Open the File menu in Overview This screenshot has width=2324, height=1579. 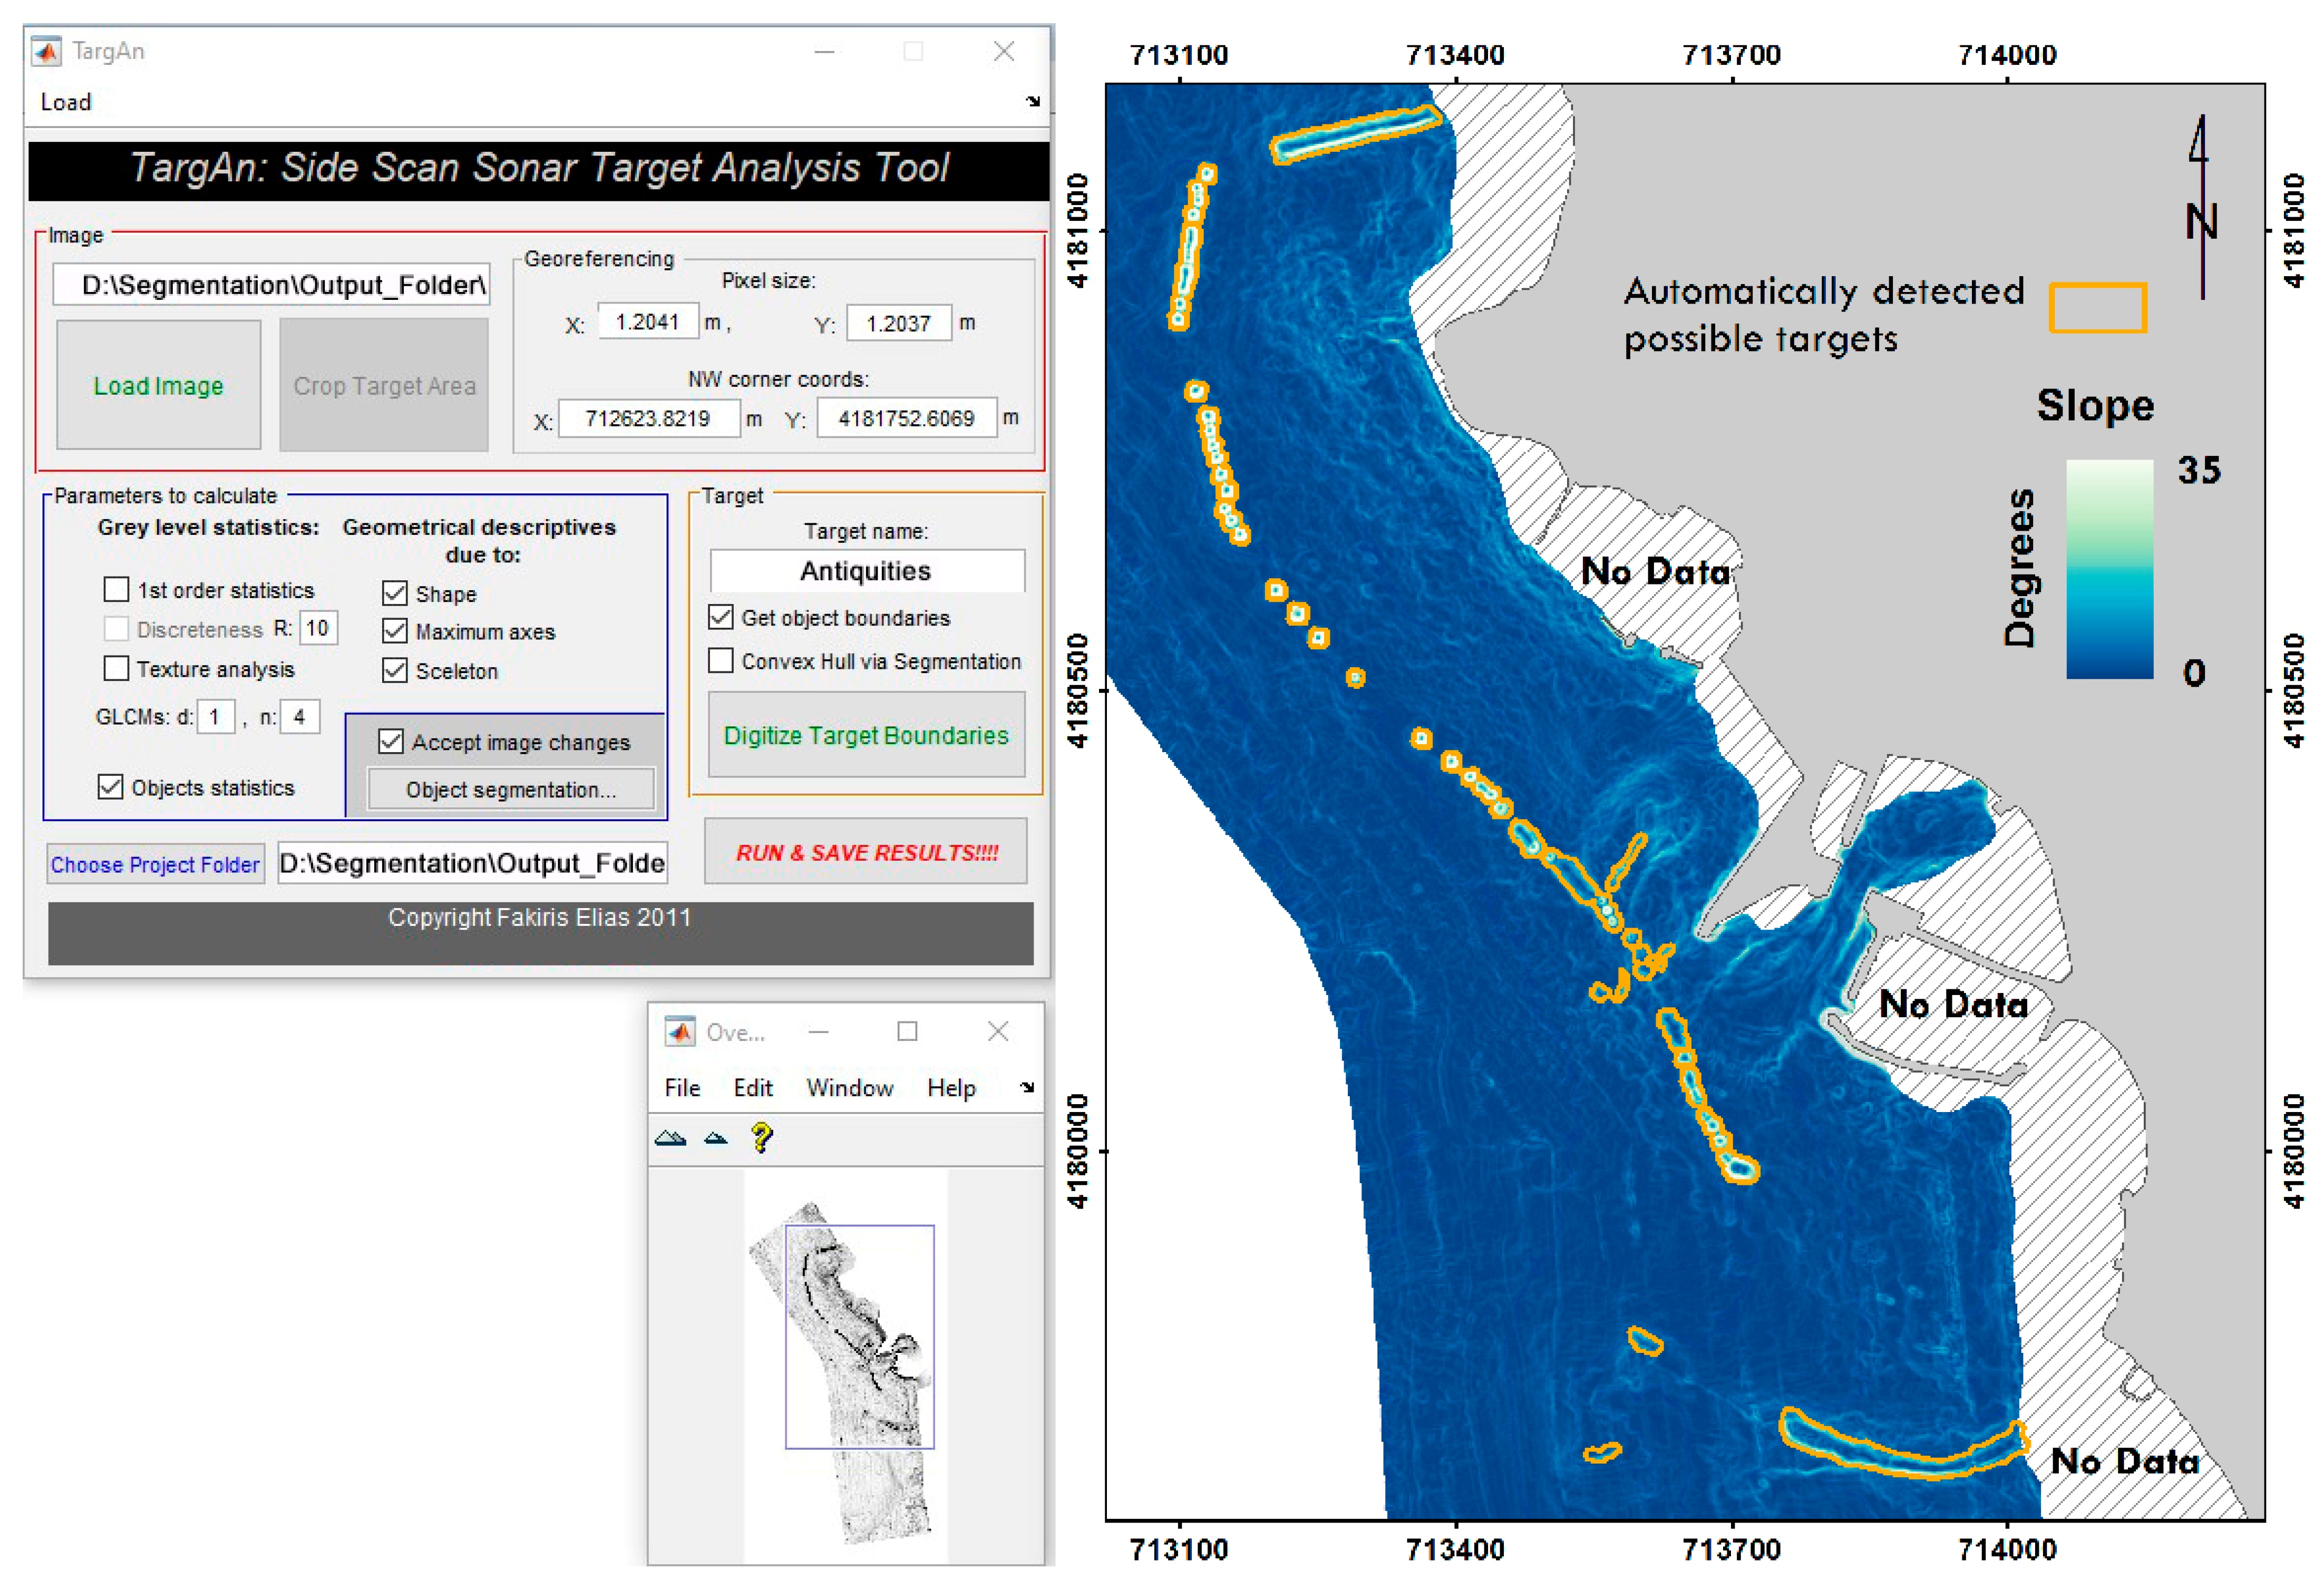(x=682, y=1088)
